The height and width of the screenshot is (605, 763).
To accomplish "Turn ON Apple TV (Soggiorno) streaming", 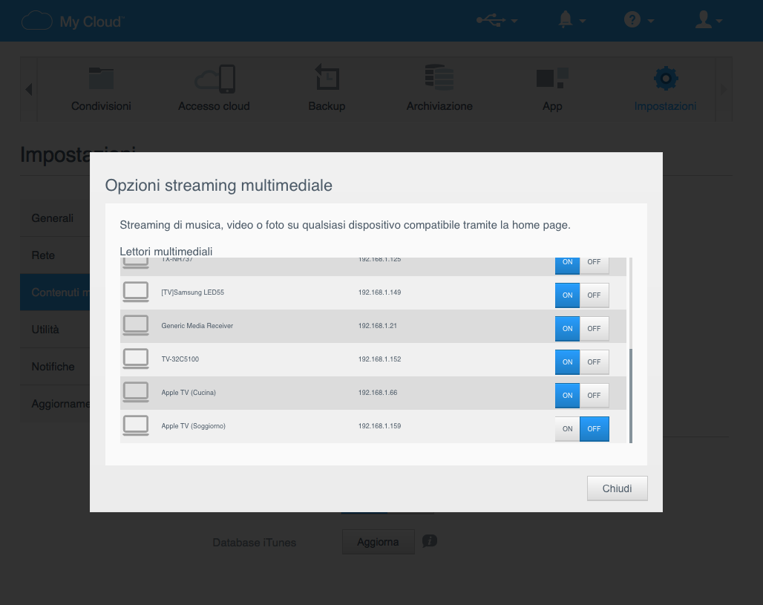I will (x=567, y=429).
